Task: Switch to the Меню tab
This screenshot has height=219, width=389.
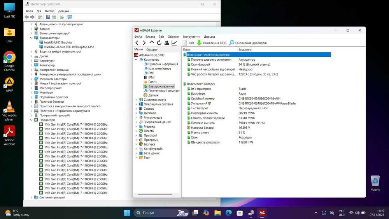Action: pyautogui.click(x=138, y=49)
